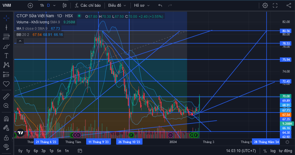Choose the text annotation tool
The width and height of the screenshot is (295, 155).
6,56
